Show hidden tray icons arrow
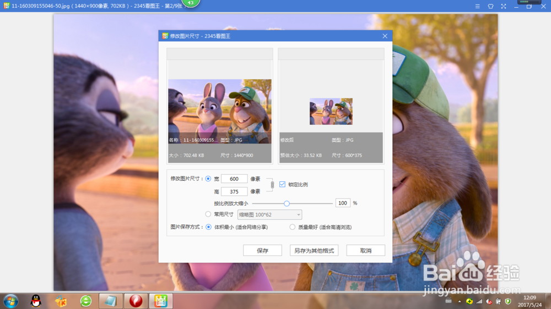The image size is (551, 309). pyautogui.click(x=460, y=301)
